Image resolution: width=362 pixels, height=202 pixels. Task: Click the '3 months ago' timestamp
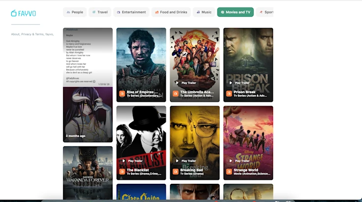[75, 136]
